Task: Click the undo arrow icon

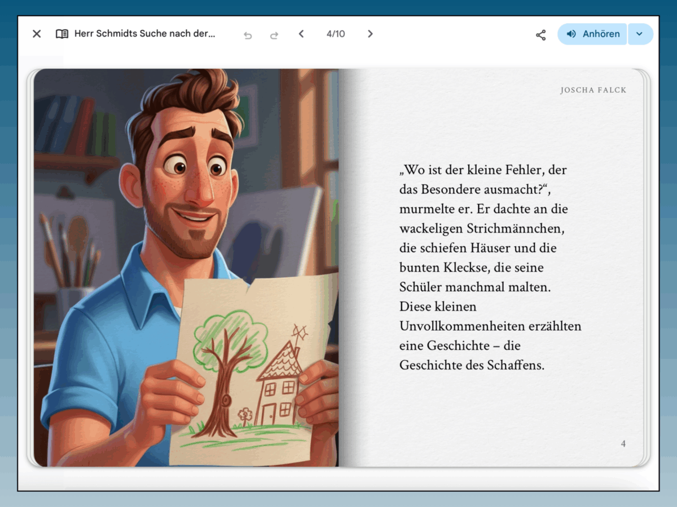Action: 248,34
